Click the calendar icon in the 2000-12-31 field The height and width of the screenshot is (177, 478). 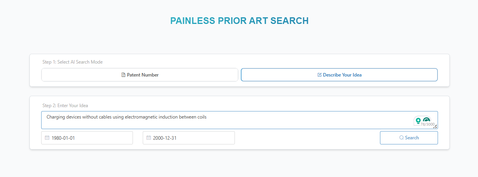[x=149, y=138]
